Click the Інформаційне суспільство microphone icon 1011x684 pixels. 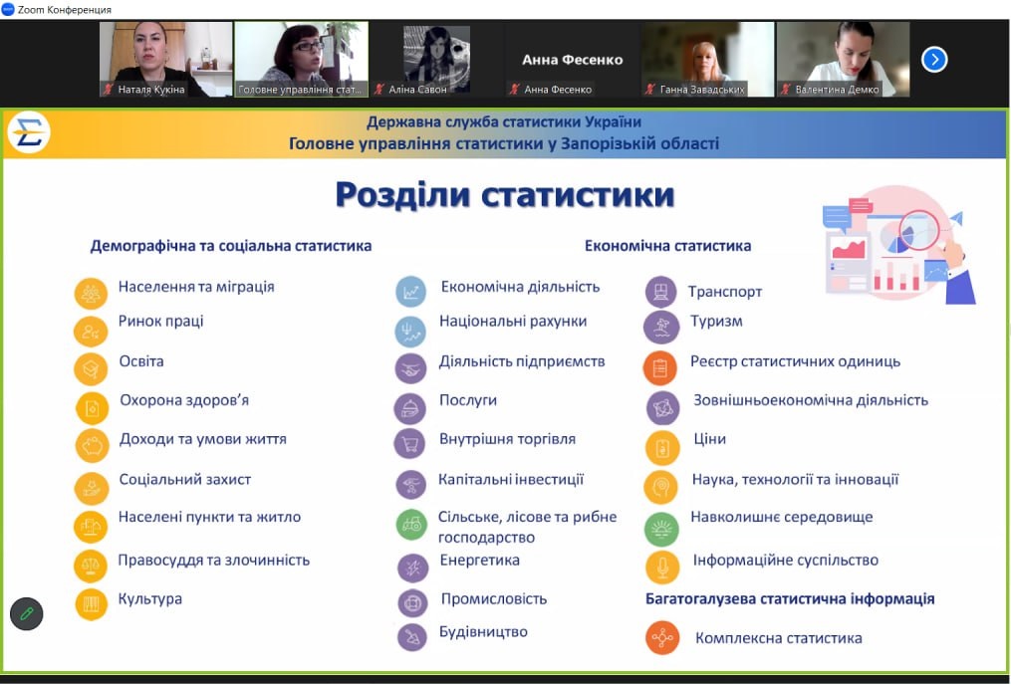[x=662, y=568]
